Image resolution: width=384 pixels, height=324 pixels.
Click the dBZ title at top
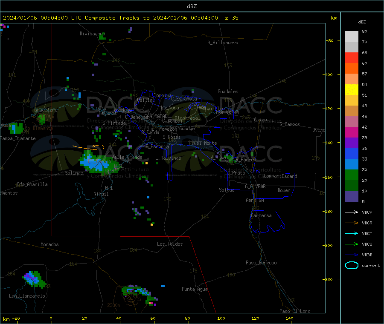[x=192, y=6]
